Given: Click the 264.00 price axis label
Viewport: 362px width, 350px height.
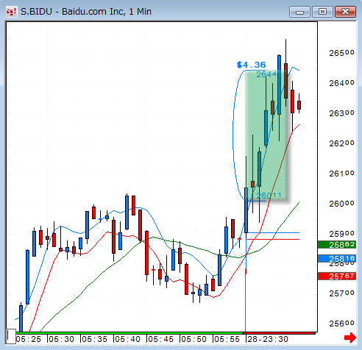Looking at the screenshot, I should pyautogui.click(x=341, y=83).
